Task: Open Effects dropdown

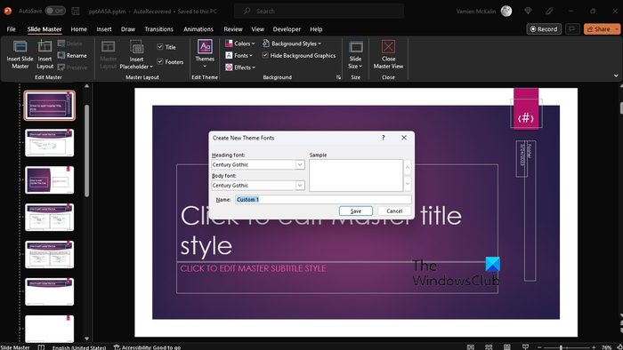Action: [x=240, y=68]
